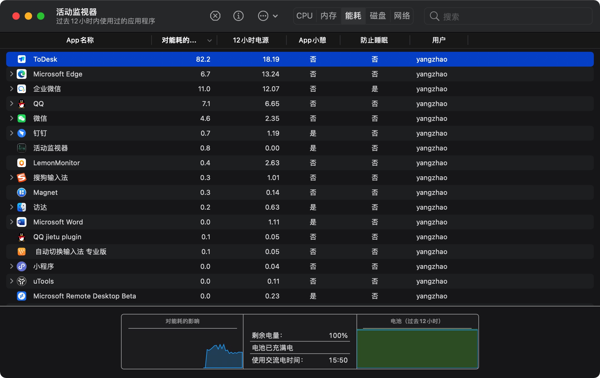Sort by the App名称 column header
Viewport: 600px width, 378px height.
click(80, 40)
